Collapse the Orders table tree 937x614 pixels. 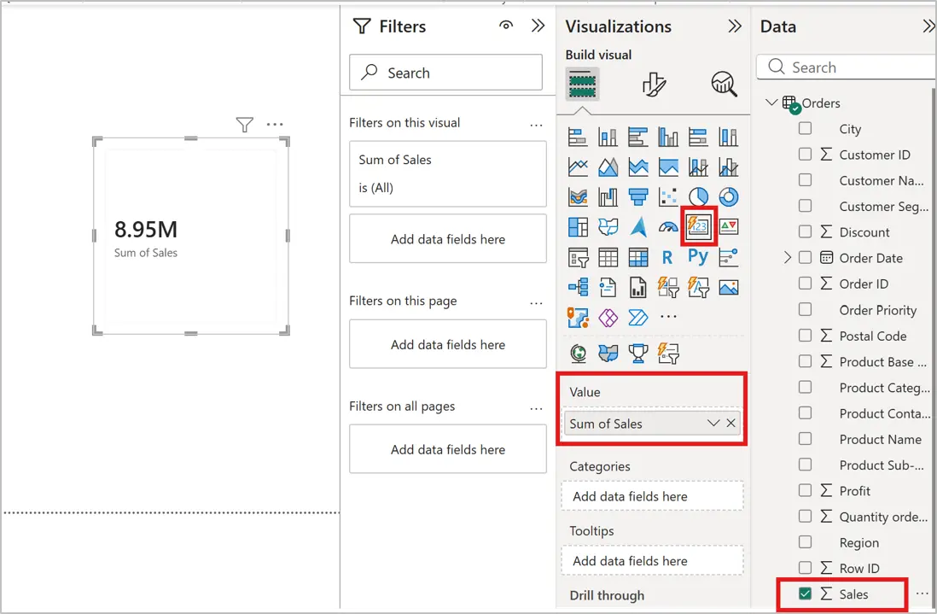click(x=771, y=102)
